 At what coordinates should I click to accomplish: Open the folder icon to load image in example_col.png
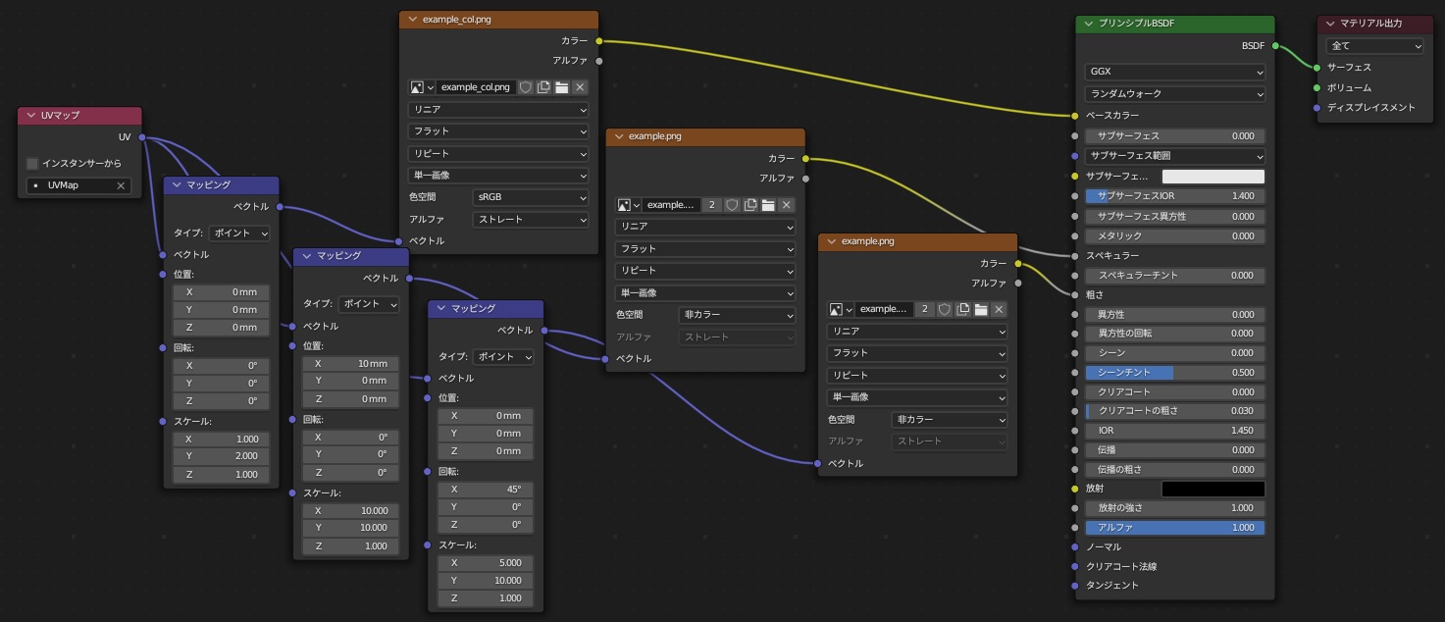pos(560,86)
